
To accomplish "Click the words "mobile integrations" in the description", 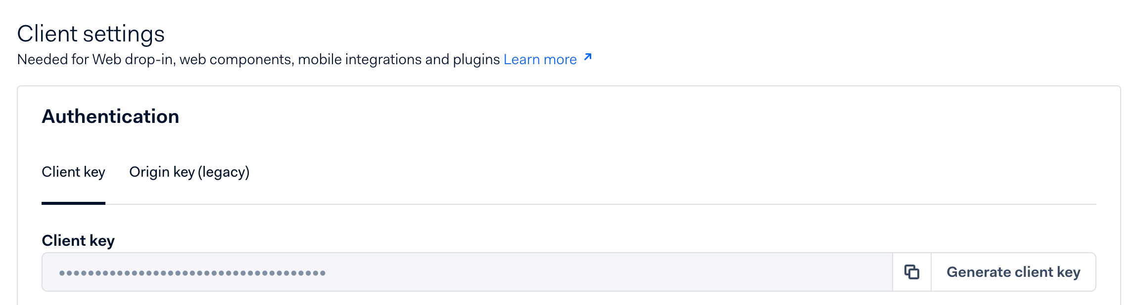I will click(359, 60).
